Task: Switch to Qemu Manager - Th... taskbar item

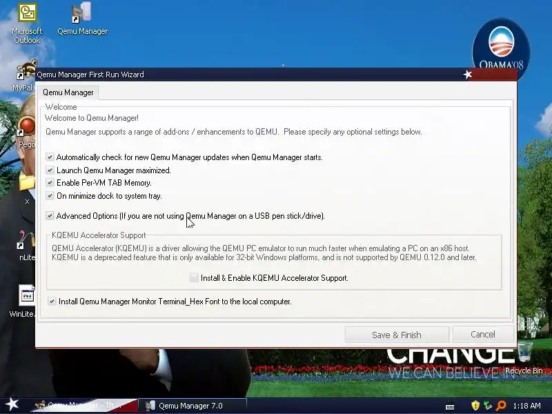Action: point(83,406)
